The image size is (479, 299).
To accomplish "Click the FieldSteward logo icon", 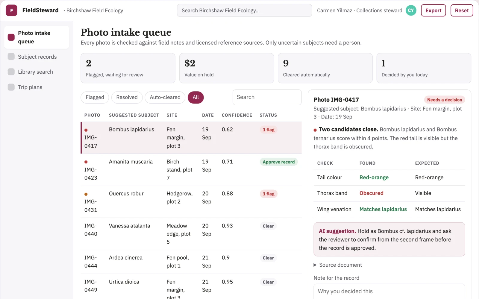I will click(x=11, y=10).
